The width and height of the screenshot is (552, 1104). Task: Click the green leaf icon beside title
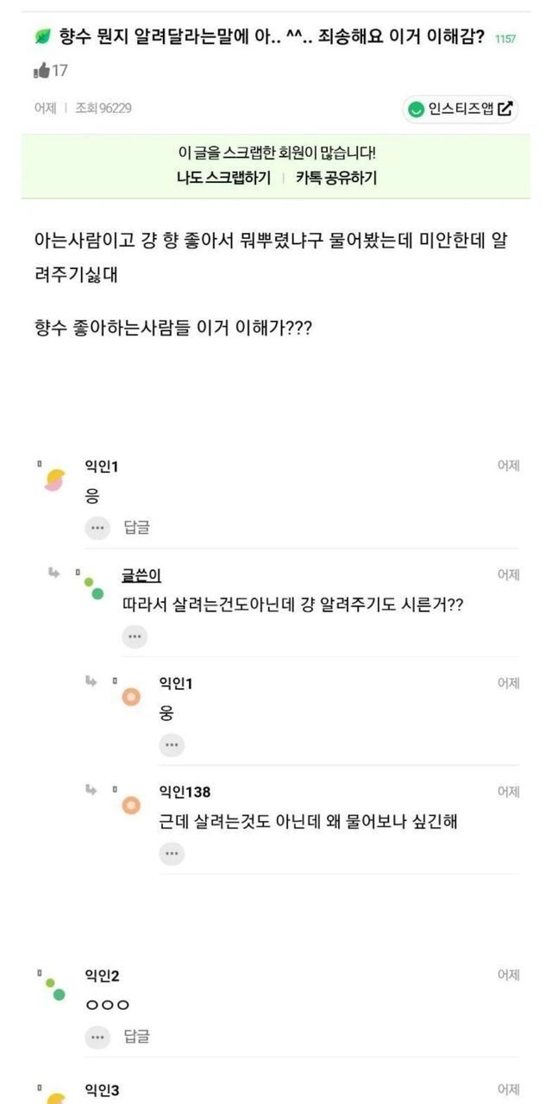(x=42, y=36)
